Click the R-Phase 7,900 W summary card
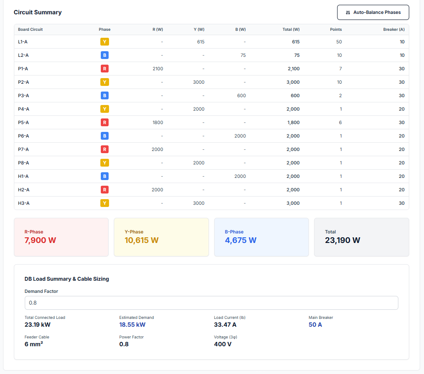 pos(61,237)
